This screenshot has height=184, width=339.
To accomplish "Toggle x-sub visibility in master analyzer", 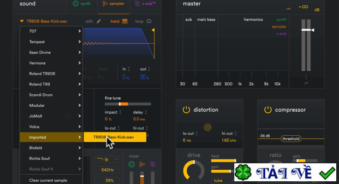I will coord(281,34).
